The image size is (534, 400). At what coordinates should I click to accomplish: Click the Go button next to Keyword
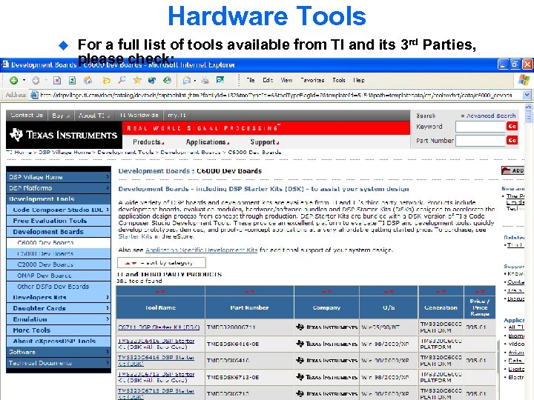coord(512,126)
